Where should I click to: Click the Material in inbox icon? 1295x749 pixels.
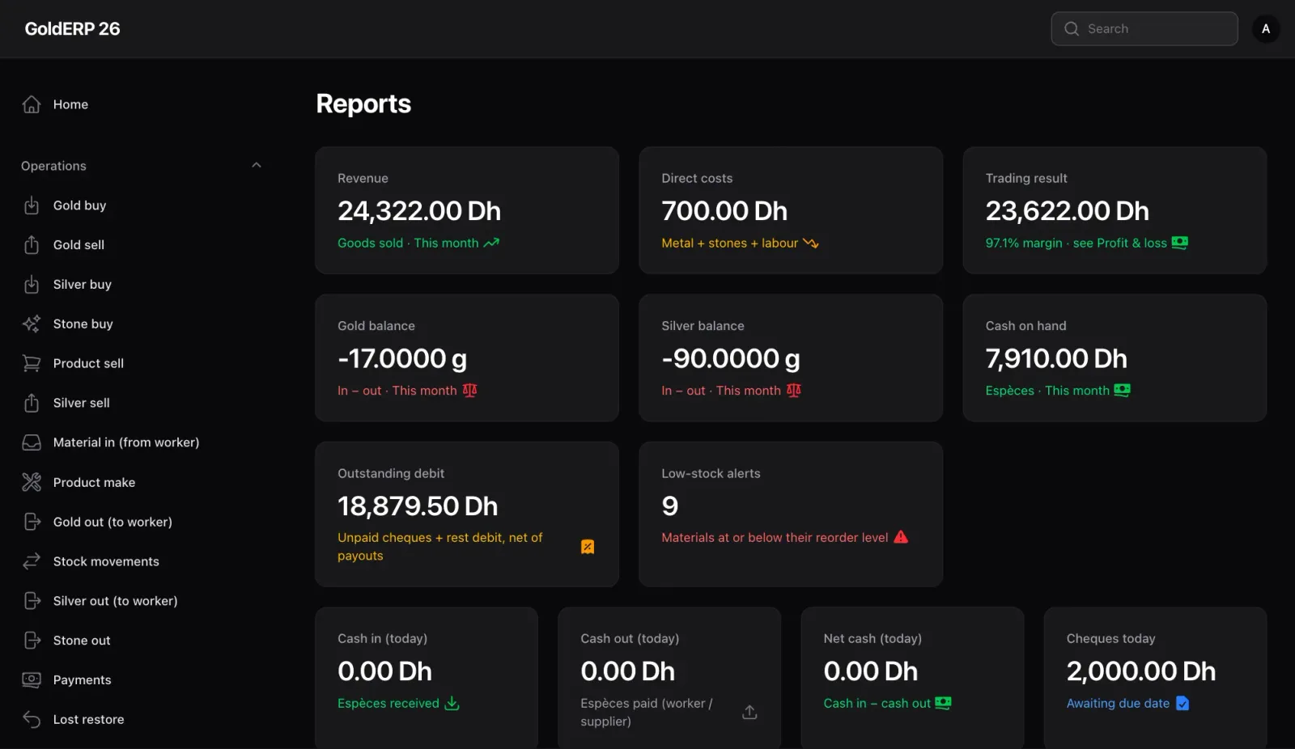[x=32, y=442]
